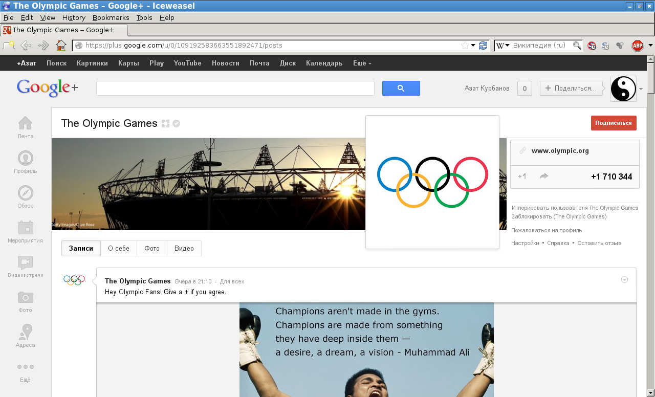
Task: Open Профиль in the left sidebar
Action: (25, 162)
